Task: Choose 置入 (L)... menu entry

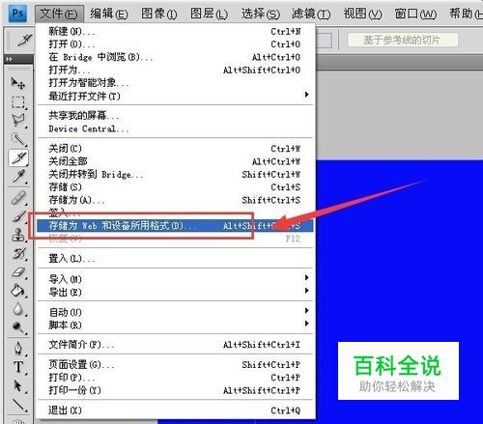Action: 175,258
